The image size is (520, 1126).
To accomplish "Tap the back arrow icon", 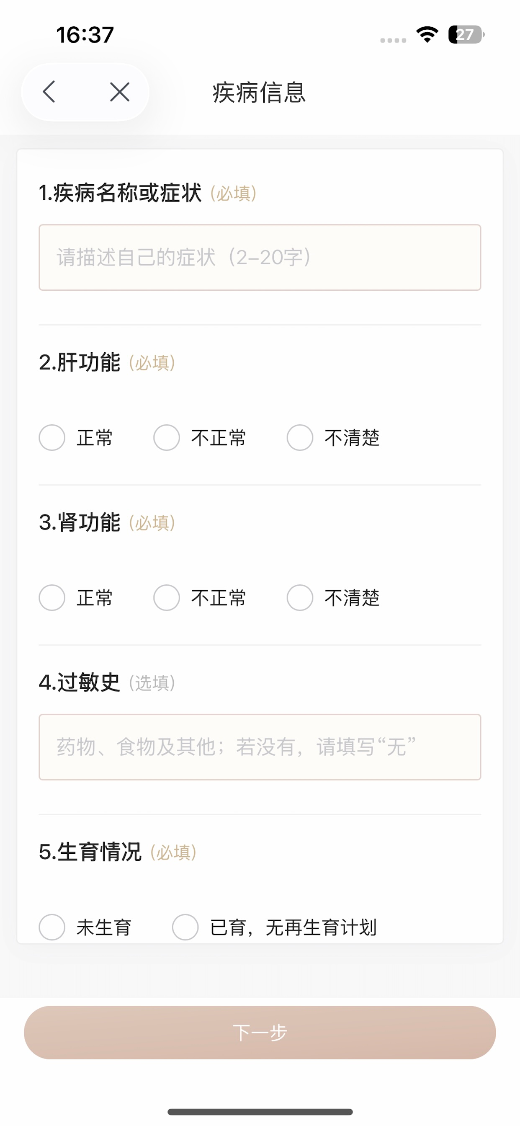I will (x=49, y=92).
